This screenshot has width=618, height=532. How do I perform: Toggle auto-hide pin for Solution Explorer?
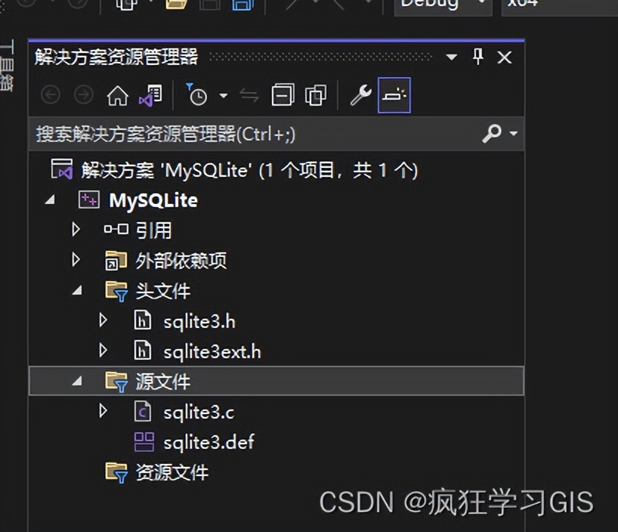[x=478, y=57]
